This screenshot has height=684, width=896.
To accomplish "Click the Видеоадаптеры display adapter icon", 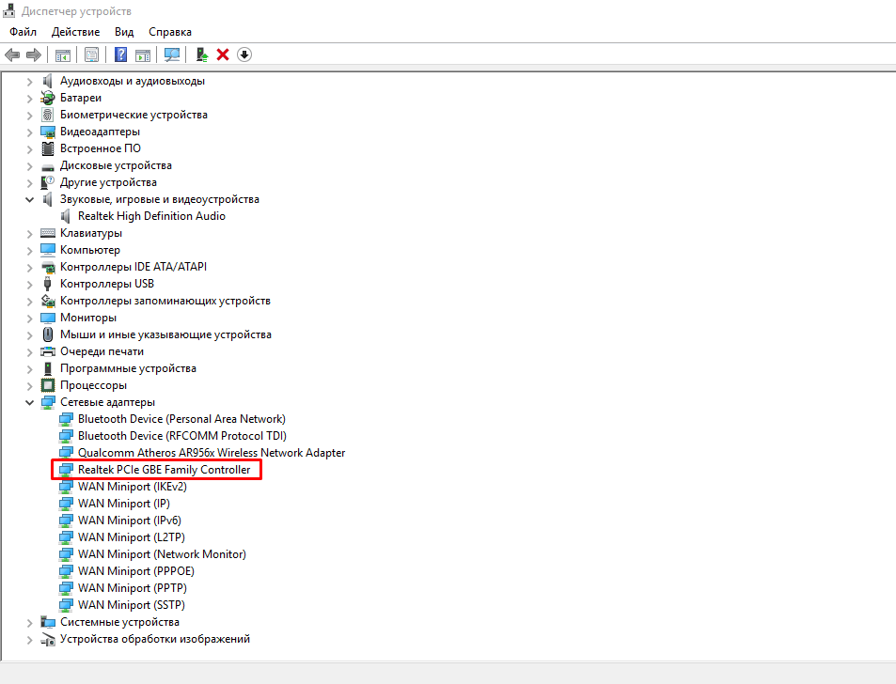I will coord(48,132).
